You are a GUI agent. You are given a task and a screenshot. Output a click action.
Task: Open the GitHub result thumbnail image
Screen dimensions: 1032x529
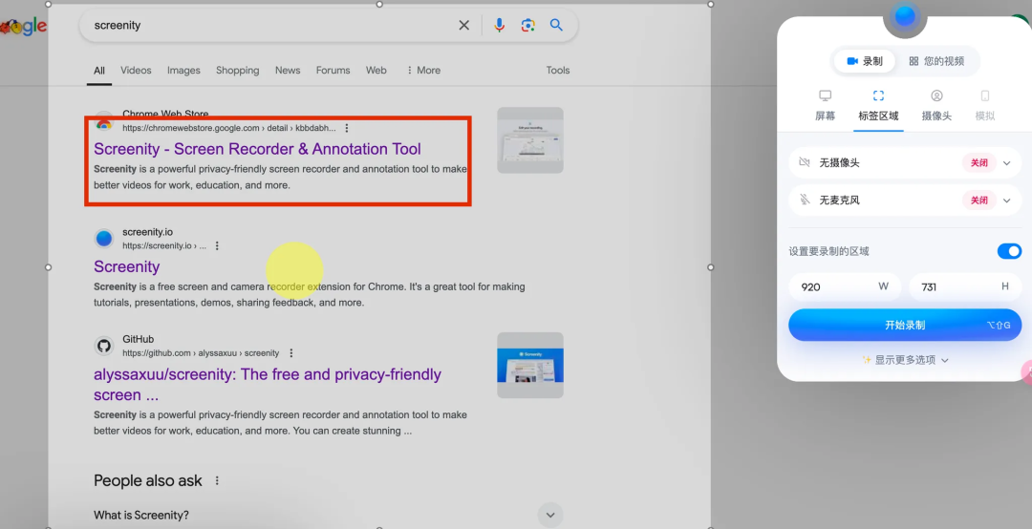tap(530, 365)
